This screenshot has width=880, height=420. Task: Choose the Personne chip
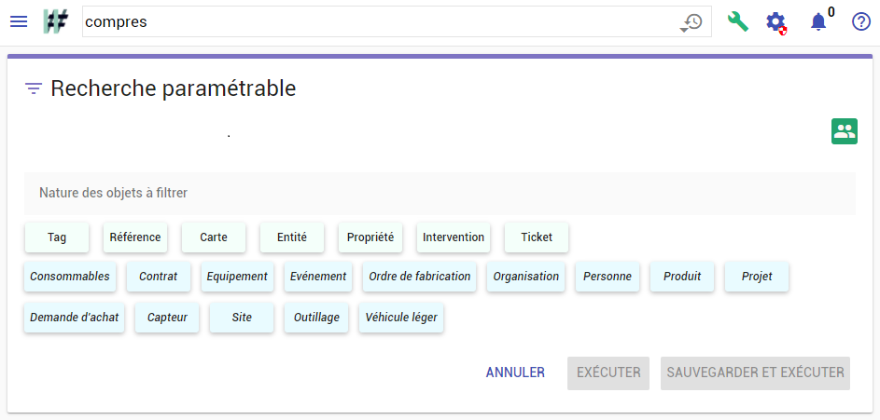608,277
